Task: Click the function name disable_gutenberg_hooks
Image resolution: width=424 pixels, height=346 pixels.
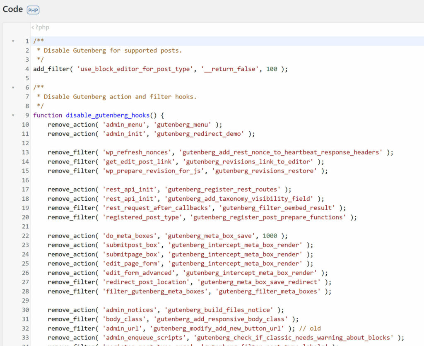Action: [108, 115]
